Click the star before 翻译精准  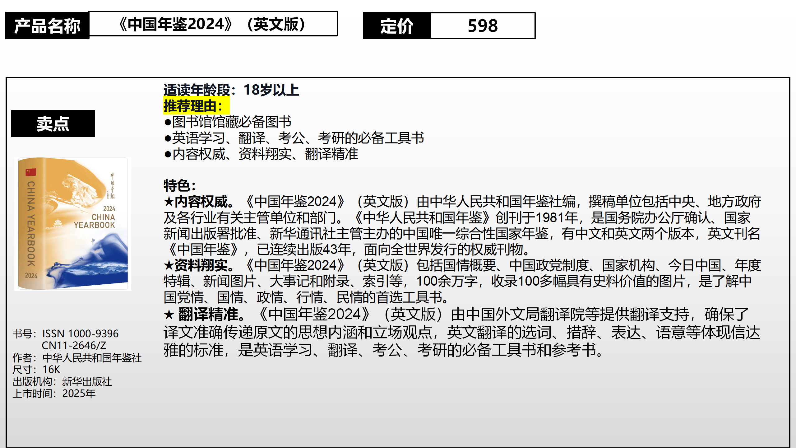coord(169,315)
